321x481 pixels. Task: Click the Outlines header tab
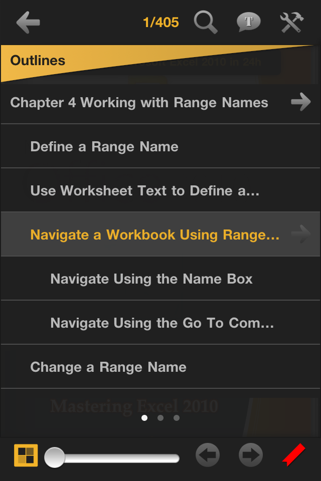point(38,61)
